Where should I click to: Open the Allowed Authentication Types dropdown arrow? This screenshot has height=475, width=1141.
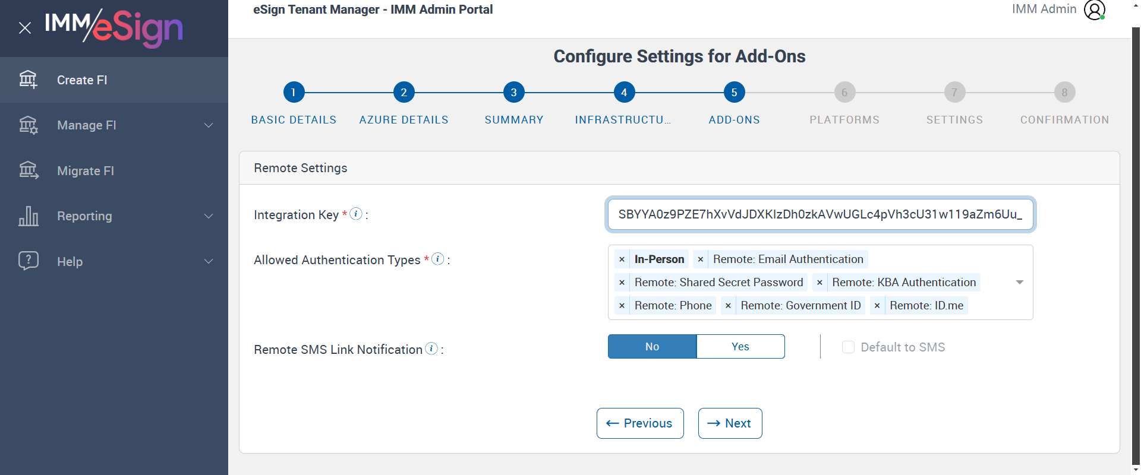1019,283
